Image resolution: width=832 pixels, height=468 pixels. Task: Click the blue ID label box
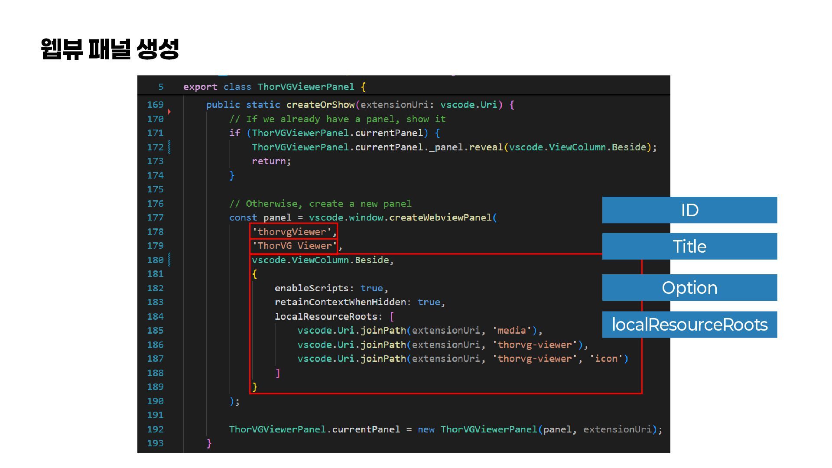[x=689, y=210]
